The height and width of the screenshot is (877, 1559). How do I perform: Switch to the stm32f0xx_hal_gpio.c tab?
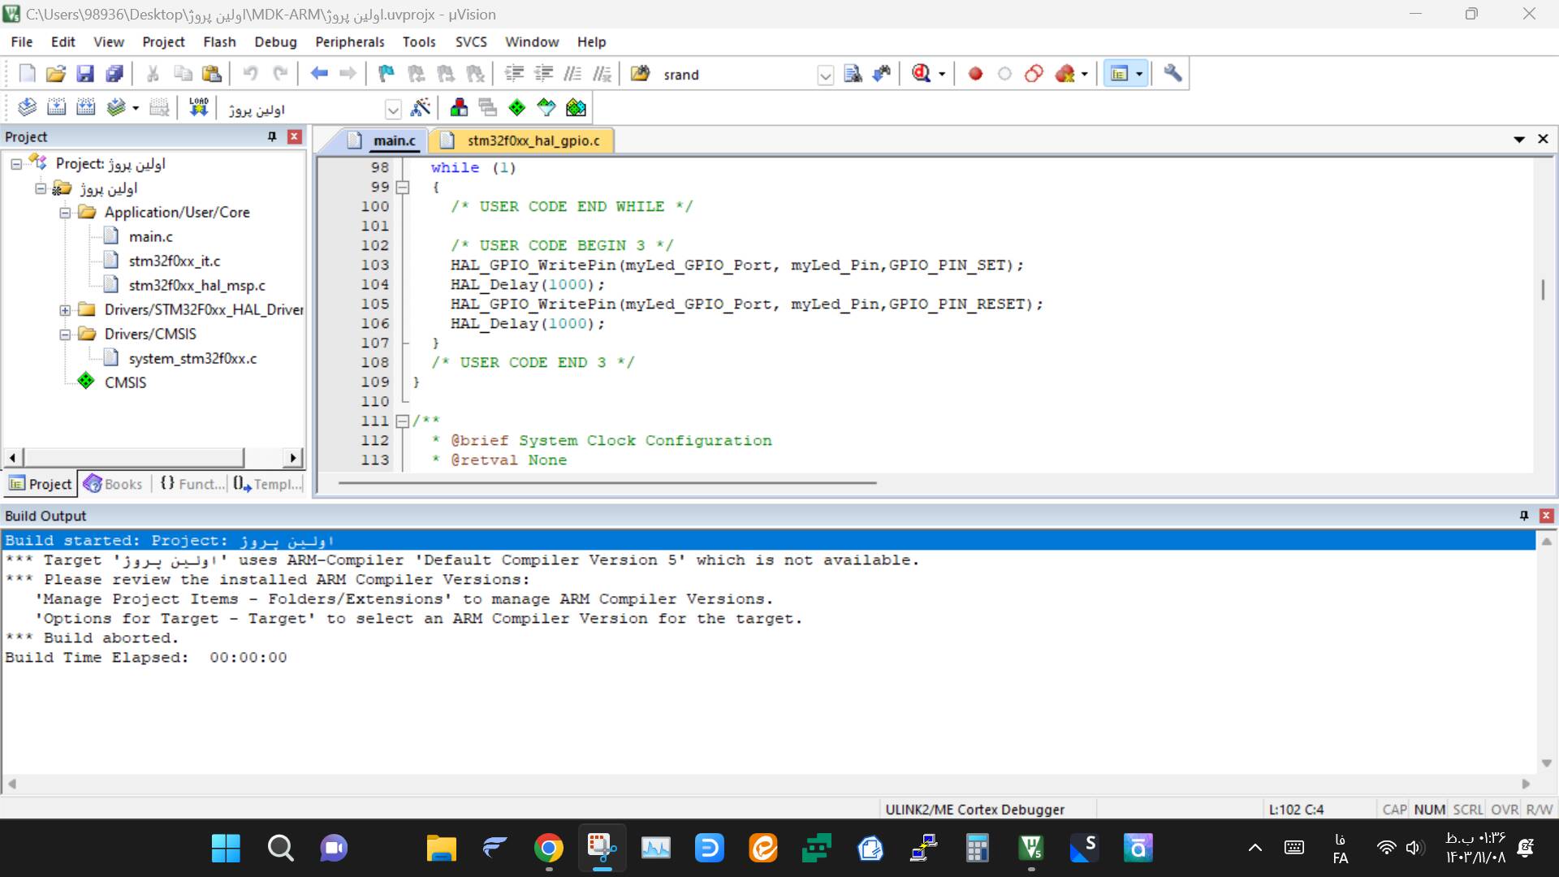coord(522,140)
